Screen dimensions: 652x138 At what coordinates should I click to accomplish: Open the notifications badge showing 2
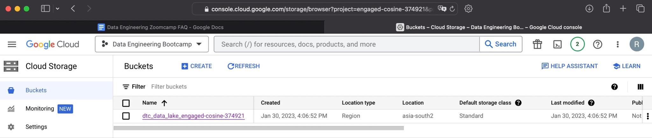(x=577, y=44)
